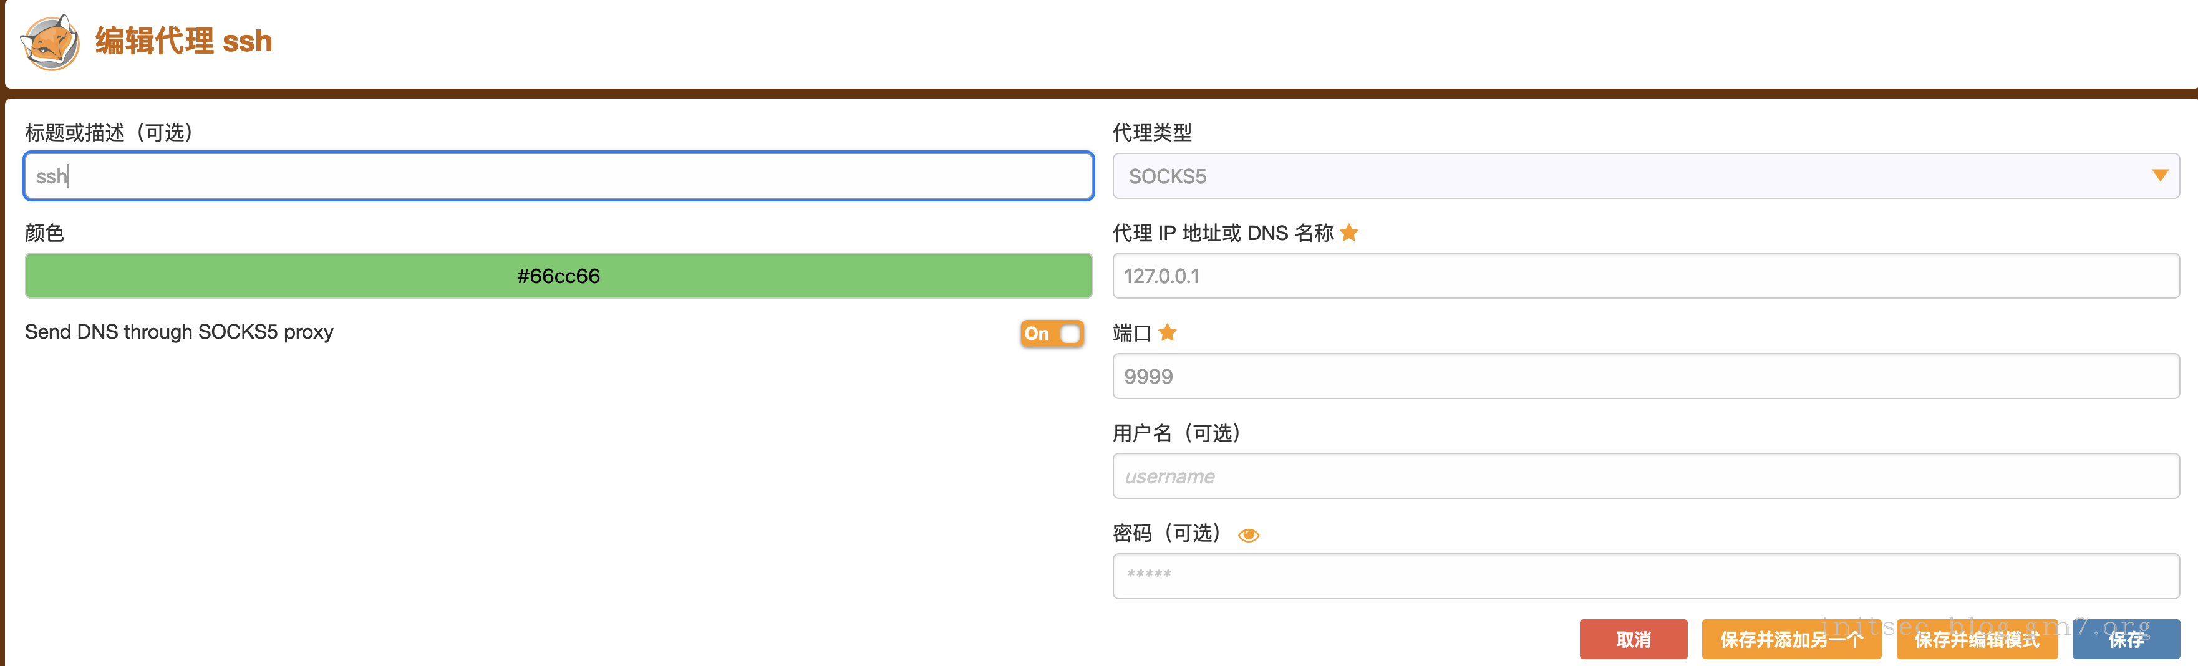Screen dimensions: 2198x666
Task: Click the 代理类型 label
Action: click(1152, 132)
